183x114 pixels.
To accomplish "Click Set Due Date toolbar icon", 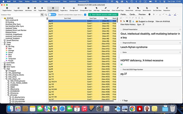I will tap(157, 8).
